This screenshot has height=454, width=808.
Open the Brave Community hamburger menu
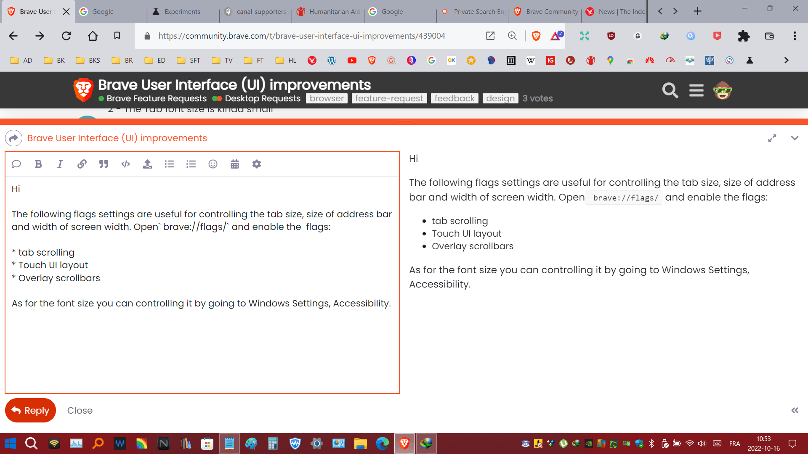696,90
